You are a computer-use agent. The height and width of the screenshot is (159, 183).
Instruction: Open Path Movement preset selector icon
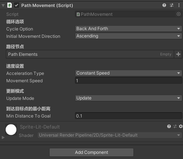pos(172,5)
